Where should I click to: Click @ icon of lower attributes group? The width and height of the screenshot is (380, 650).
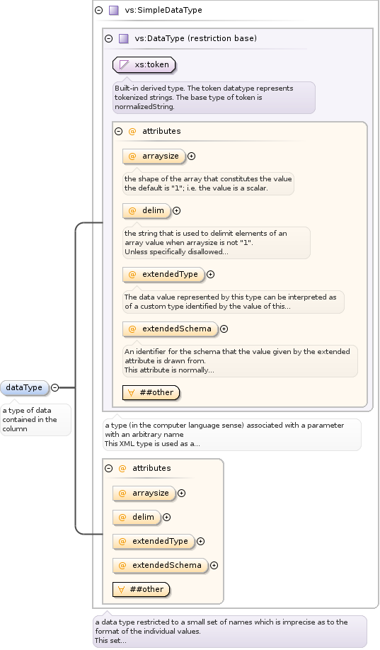(122, 469)
